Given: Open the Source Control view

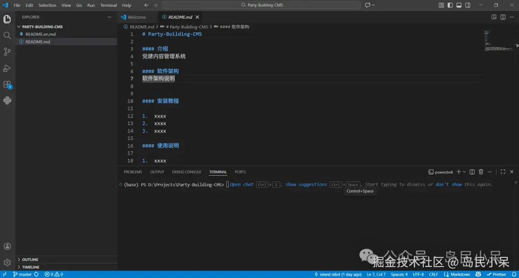Looking at the screenshot, I should (x=7, y=51).
